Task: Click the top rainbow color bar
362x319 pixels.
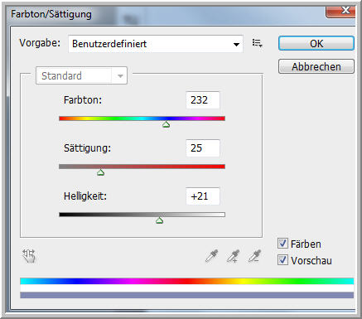Action: click(187, 281)
